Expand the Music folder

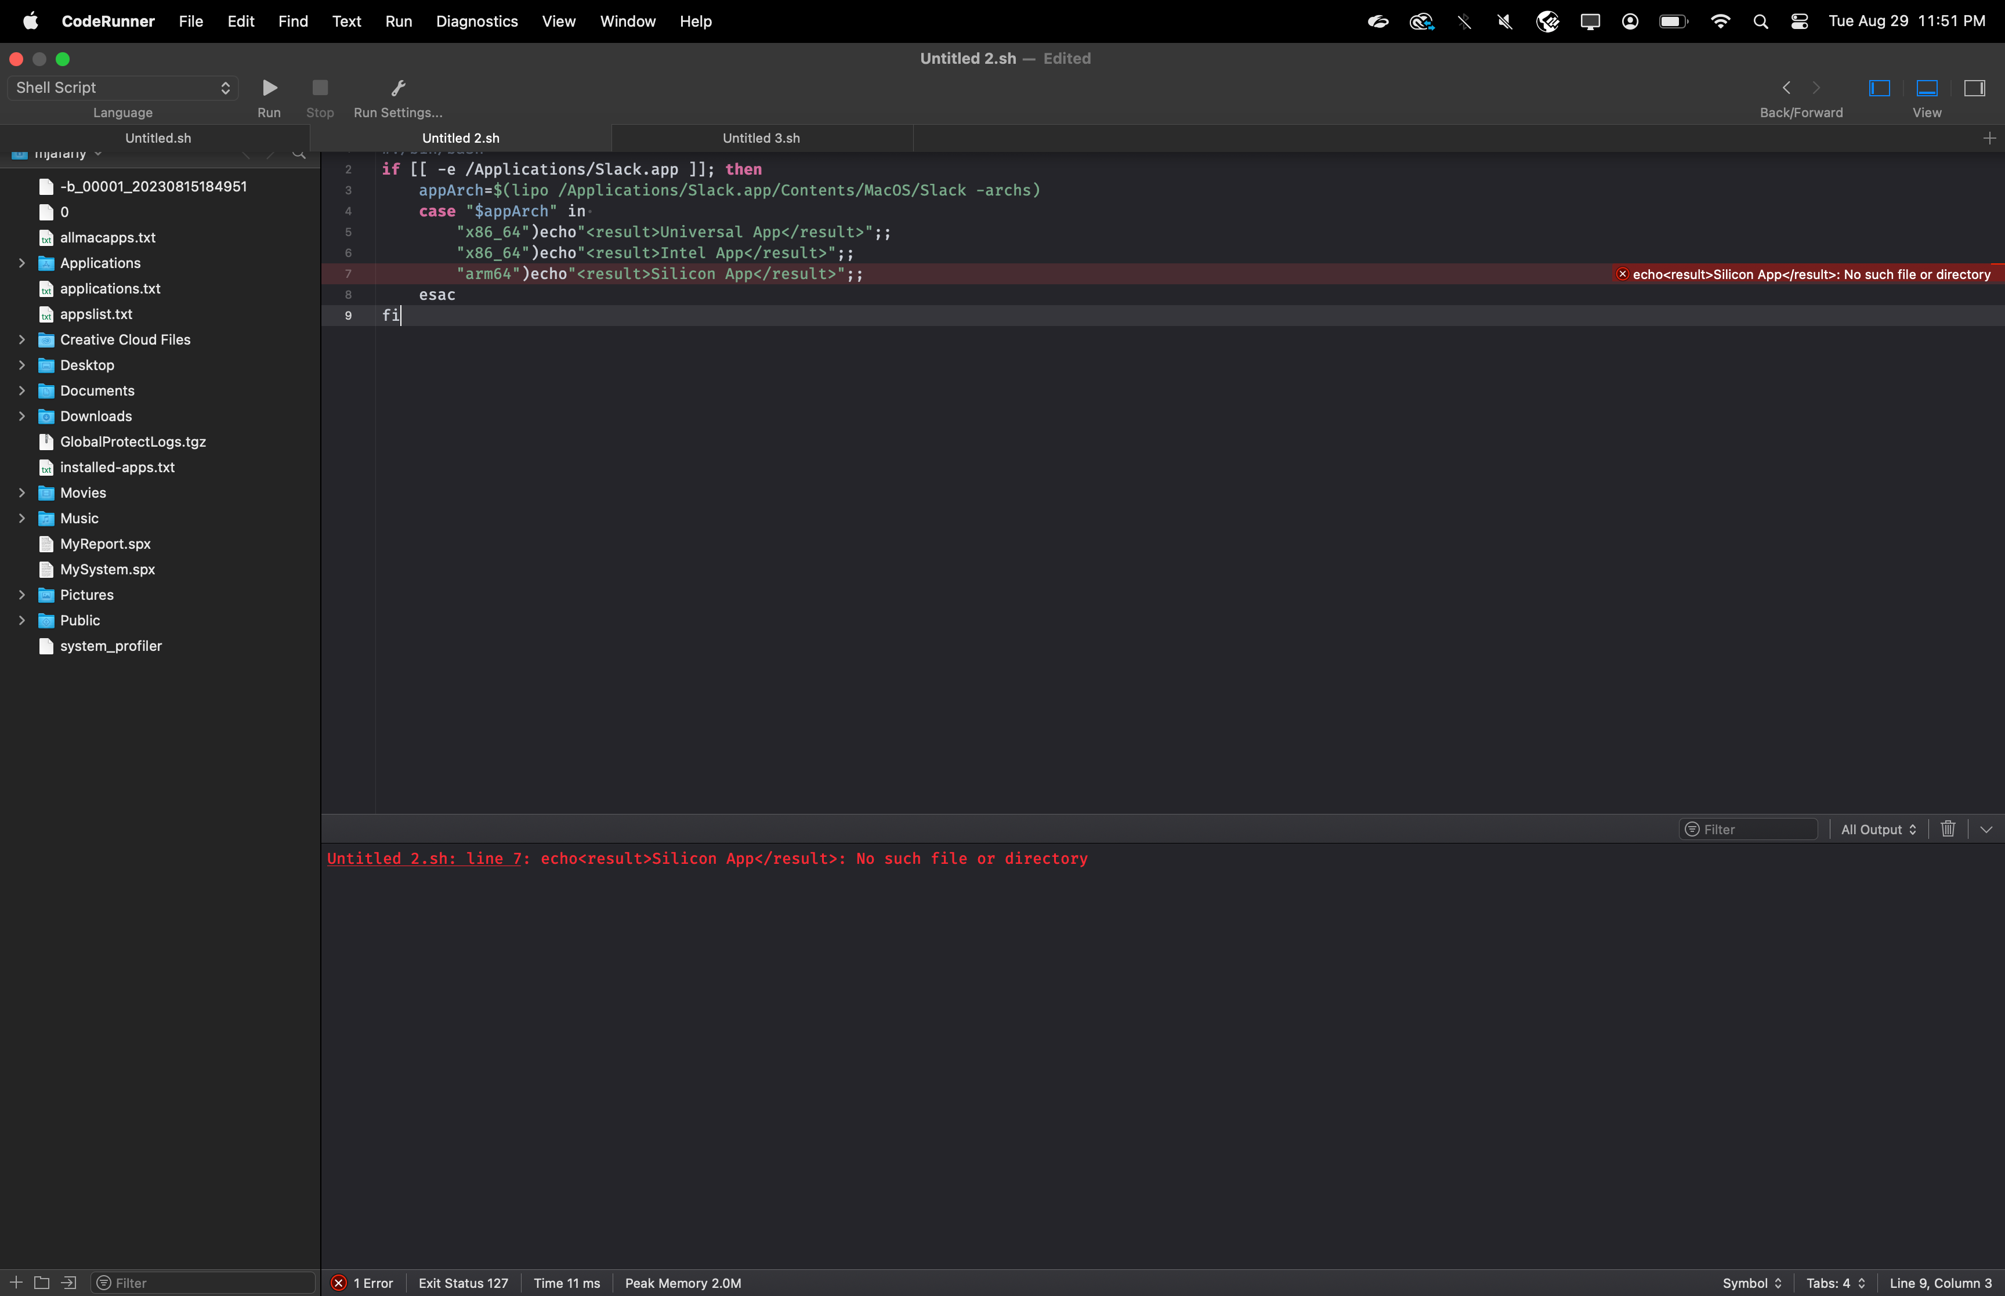(x=22, y=519)
